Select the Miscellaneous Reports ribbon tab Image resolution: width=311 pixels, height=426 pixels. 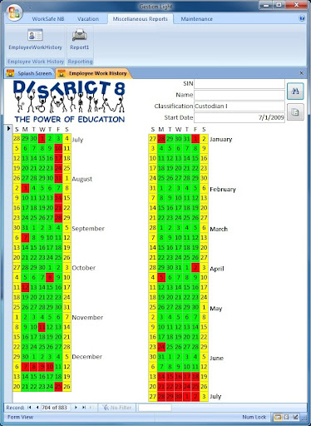[141, 19]
